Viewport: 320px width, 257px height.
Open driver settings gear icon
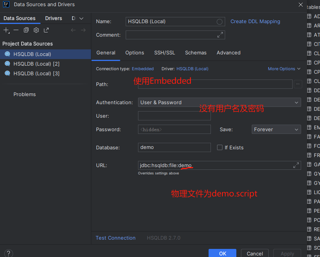(x=36, y=30)
